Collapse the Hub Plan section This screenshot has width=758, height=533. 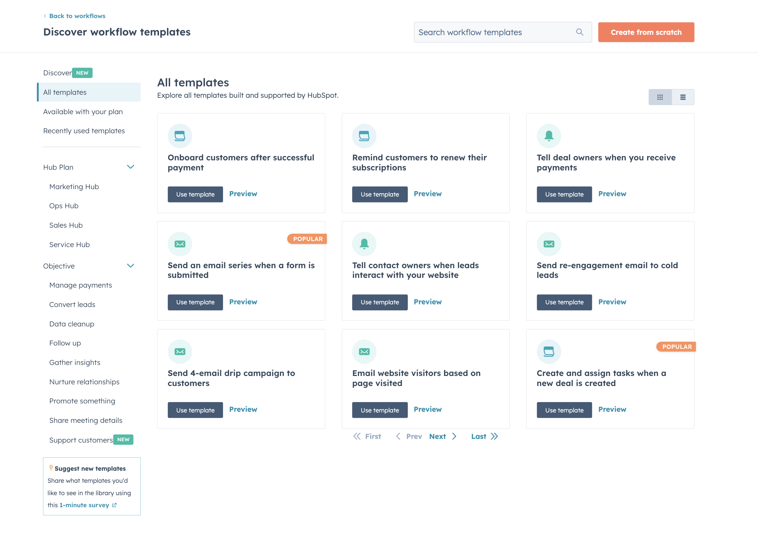point(131,167)
